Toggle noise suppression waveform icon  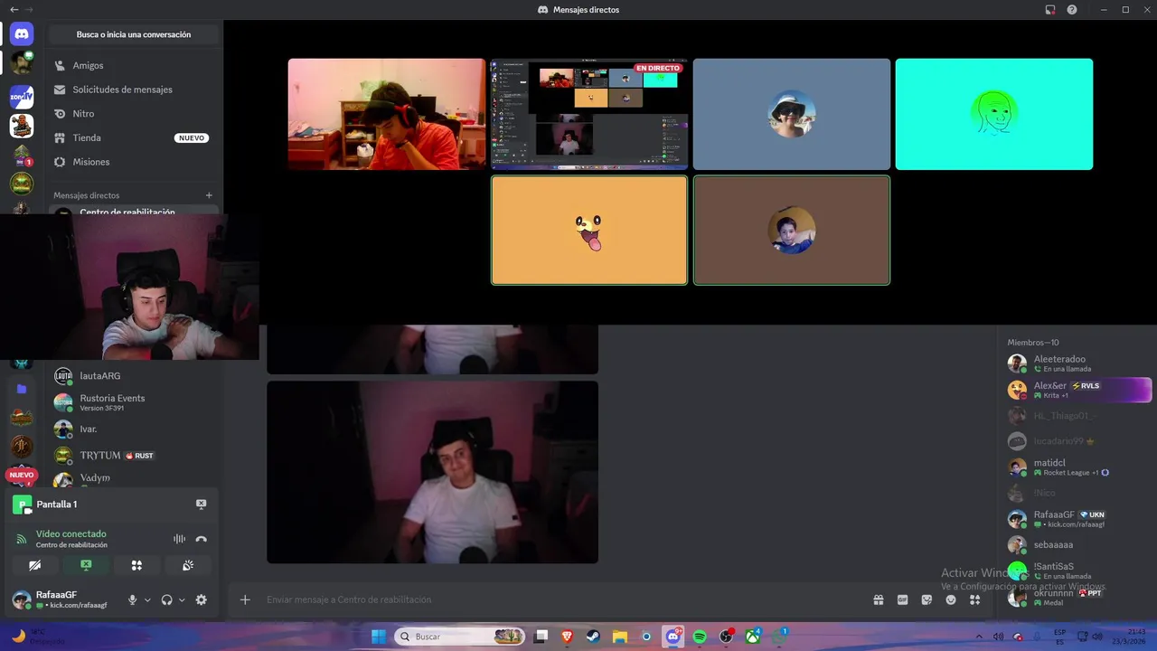179,539
